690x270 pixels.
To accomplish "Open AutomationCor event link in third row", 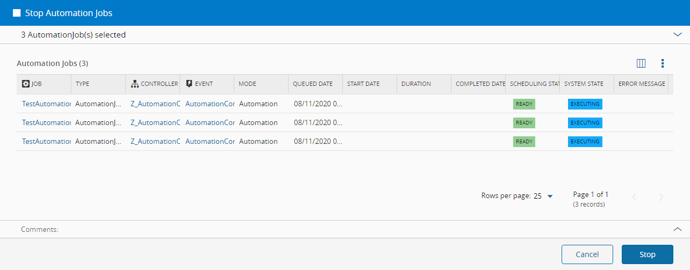I will pyautogui.click(x=210, y=141).
